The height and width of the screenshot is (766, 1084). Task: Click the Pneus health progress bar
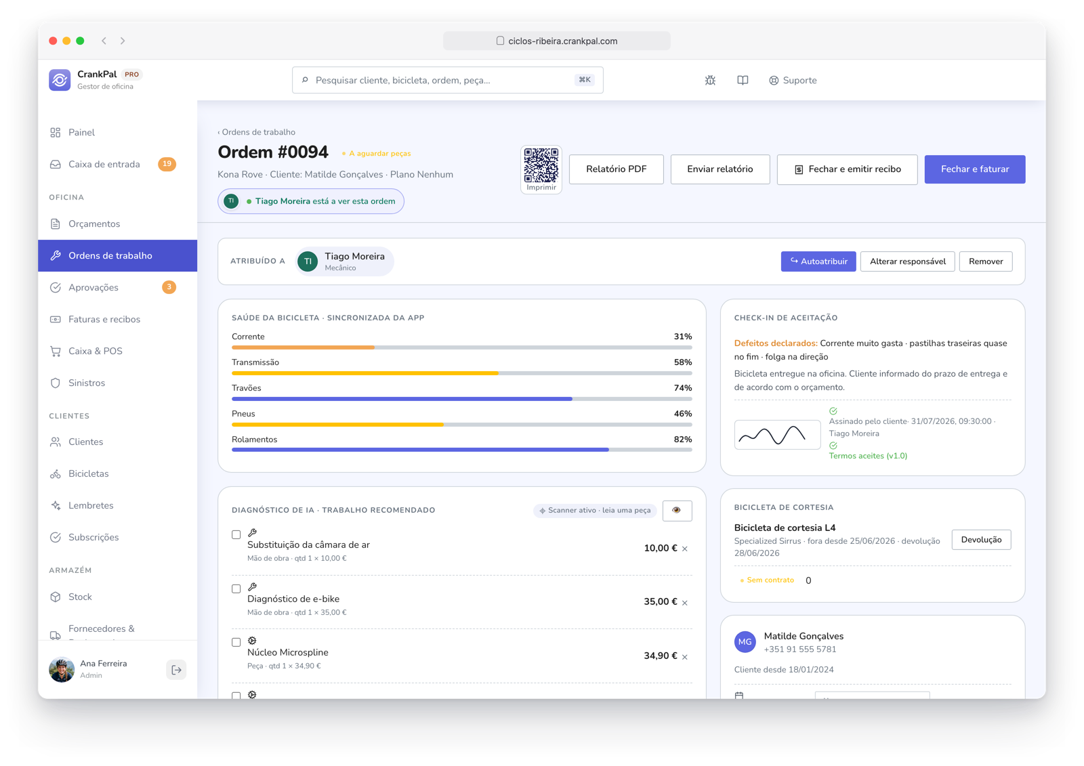pos(461,425)
